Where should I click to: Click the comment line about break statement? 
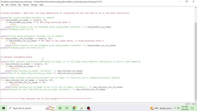65,13
